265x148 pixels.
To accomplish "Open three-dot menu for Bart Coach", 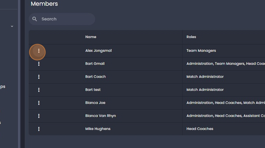I will [39, 77].
